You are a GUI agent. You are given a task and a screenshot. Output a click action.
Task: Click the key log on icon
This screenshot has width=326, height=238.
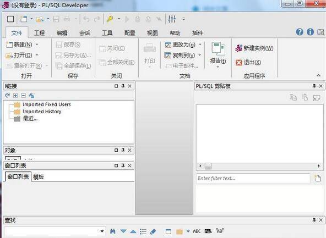110,19
